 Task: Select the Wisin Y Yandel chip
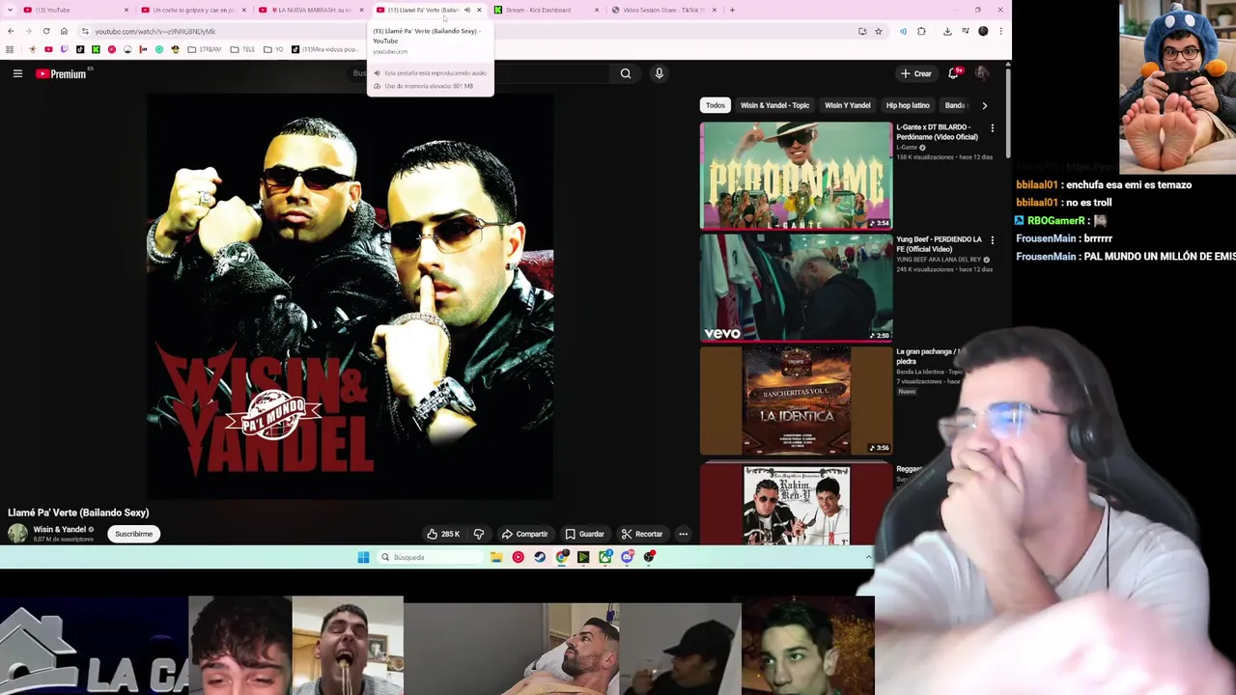[847, 105]
